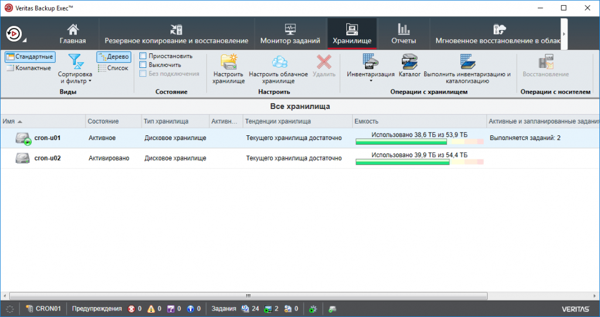Viewport: 600px width, 317px height.
Task: Enable Дерево tree view
Action: coord(114,57)
